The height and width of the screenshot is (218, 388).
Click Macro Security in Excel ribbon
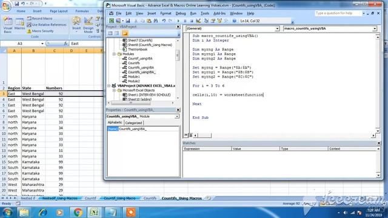(x=40, y=31)
